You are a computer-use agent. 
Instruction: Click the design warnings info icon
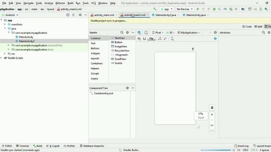tap(215, 33)
